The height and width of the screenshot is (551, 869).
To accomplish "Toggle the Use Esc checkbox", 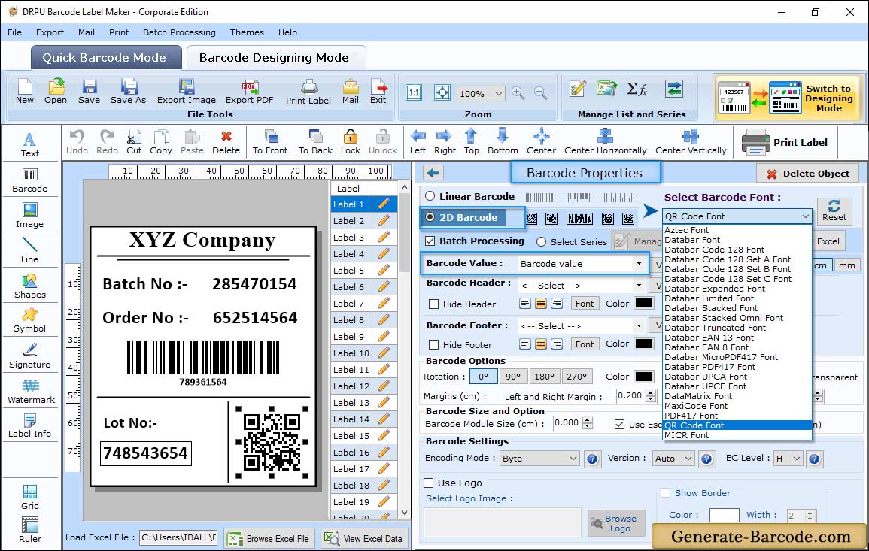I will [620, 424].
